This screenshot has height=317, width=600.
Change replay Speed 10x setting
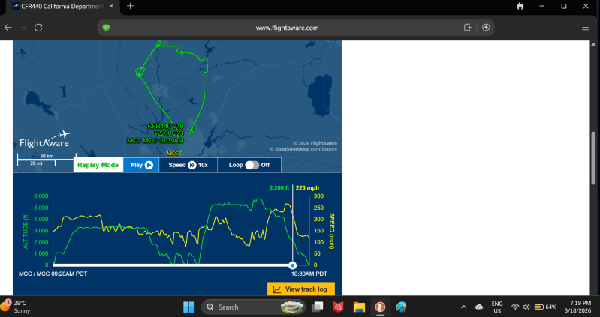(188, 165)
